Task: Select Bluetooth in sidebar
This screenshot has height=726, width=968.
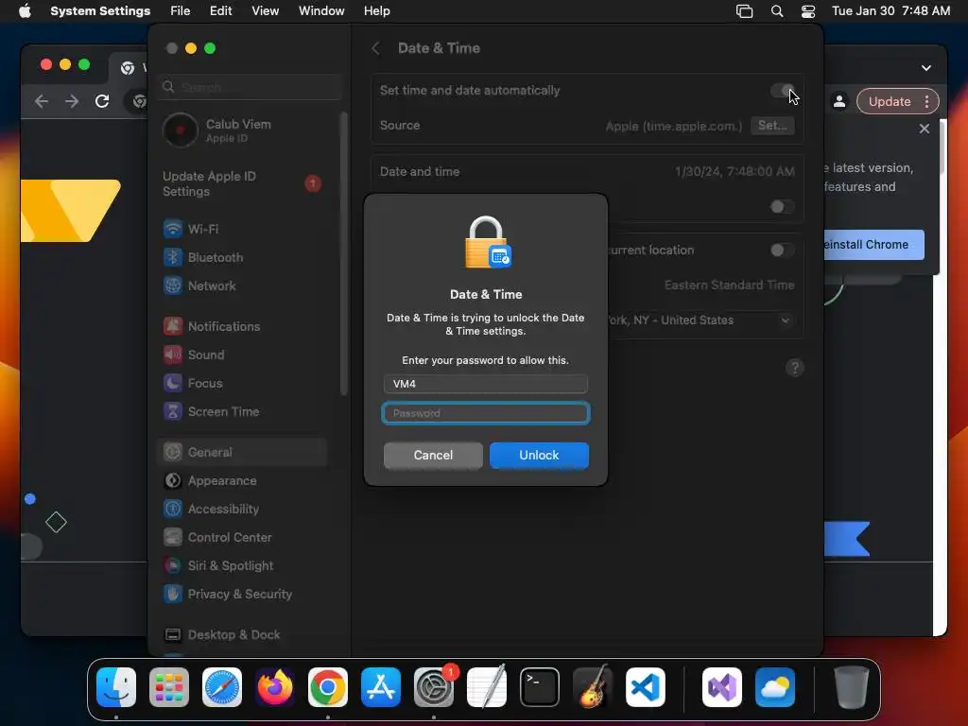Action: [244, 257]
